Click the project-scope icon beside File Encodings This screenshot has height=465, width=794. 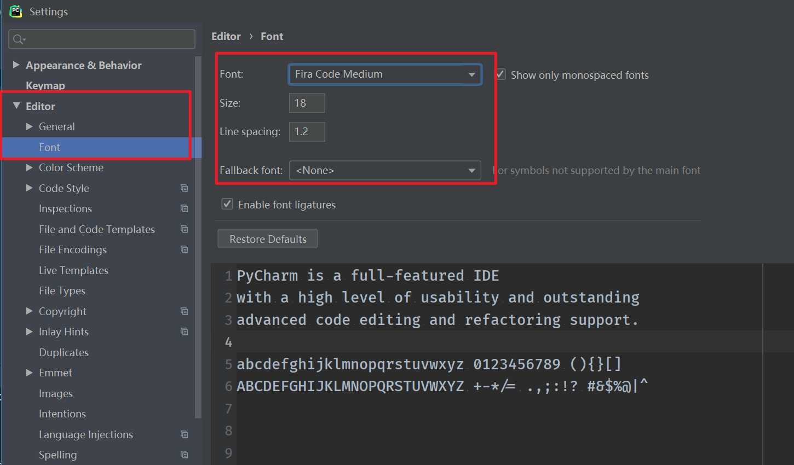[184, 249]
